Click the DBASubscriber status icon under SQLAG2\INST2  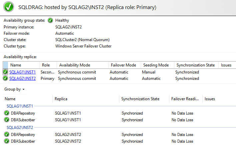(x=7, y=141)
